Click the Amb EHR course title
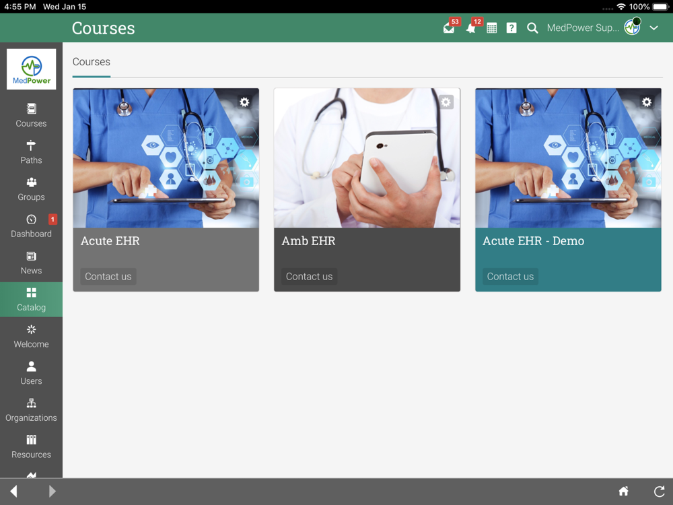 [309, 241]
